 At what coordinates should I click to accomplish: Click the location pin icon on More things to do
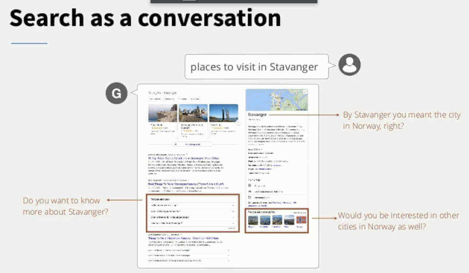pyautogui.click(x=175, y=144)
